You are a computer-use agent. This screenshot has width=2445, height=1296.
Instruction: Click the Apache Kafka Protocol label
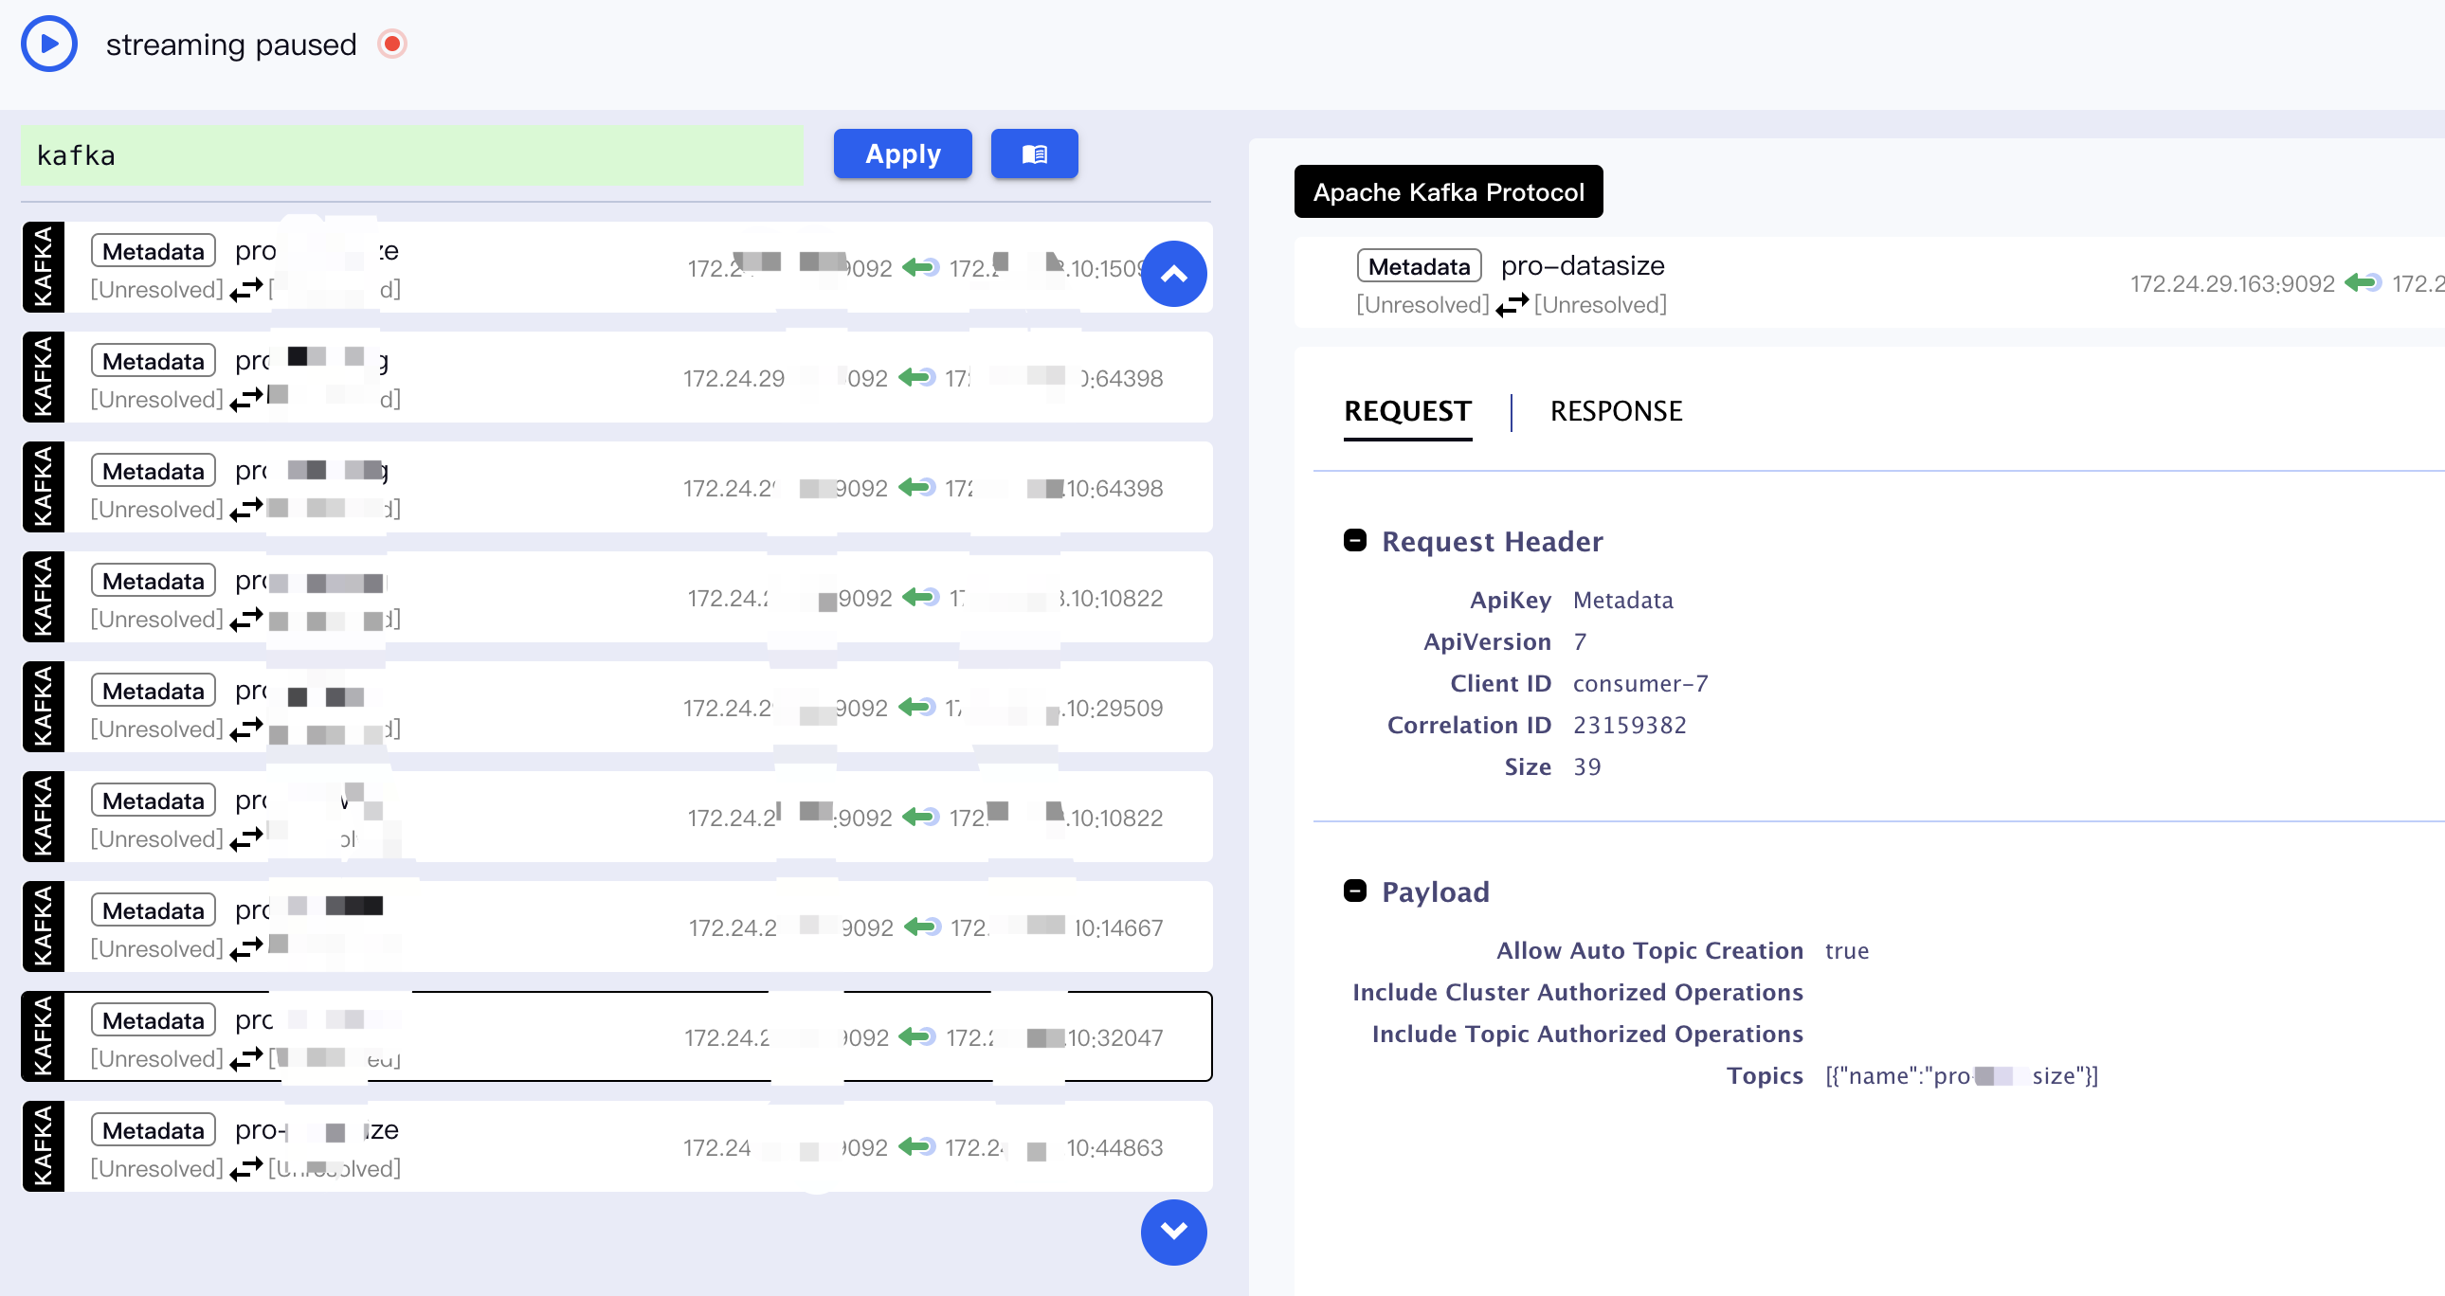click(1448, 191)
